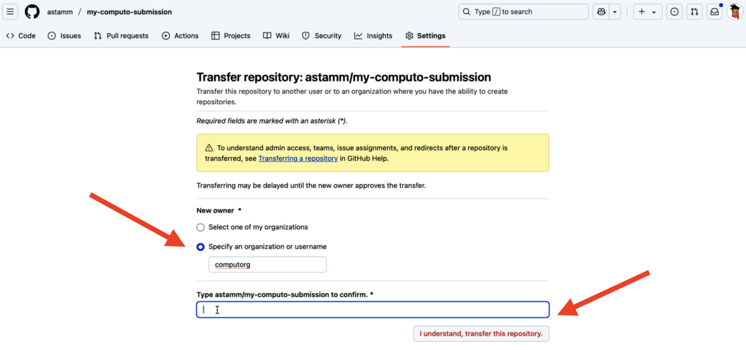The height and width of the screenshot is (350, 746).
Task: Open the notifications inbox icon
Action: click(714, 12)
